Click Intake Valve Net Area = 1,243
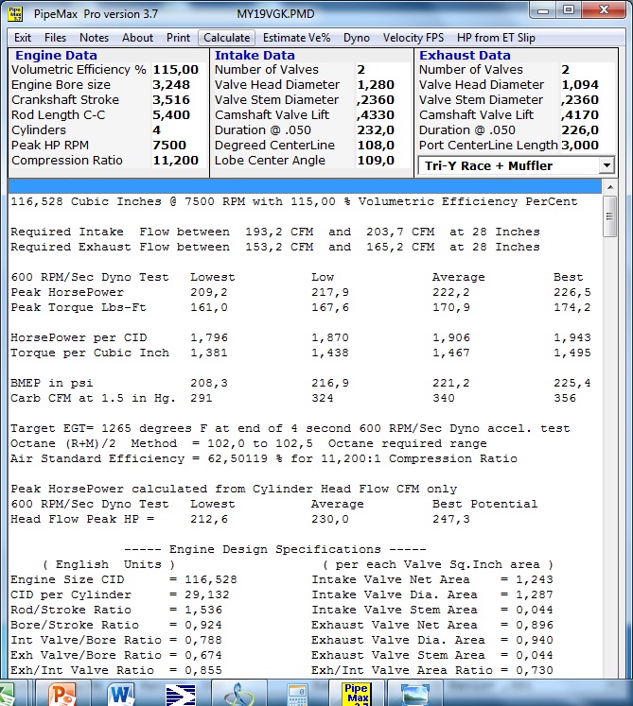The width and height of the screenshot is (633, 706). pyautogui.click(x=432, y=580)
